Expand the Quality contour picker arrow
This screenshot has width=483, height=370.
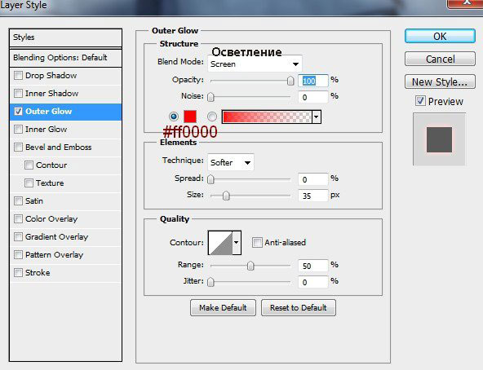pyautogui.click(x=237, y=243)
